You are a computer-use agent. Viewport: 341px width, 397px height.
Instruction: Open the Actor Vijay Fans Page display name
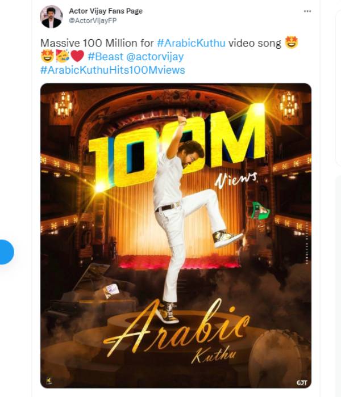[x=106, y=11]
